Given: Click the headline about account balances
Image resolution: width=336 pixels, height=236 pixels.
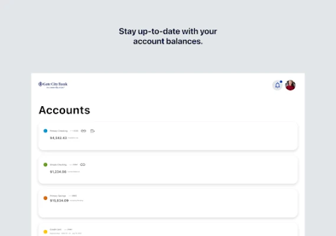Looking at the screenshot, I should point(168,36).
